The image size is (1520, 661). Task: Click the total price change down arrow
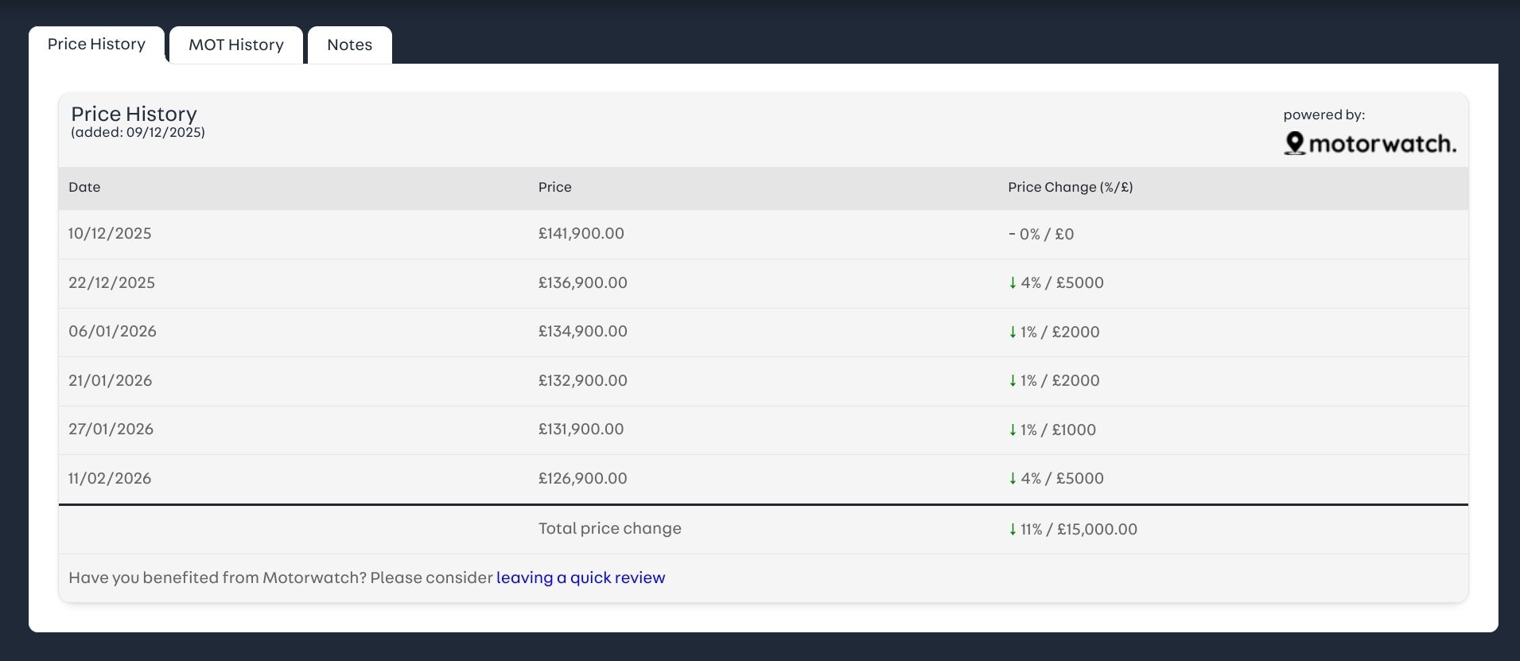(x=1013, y=530)
